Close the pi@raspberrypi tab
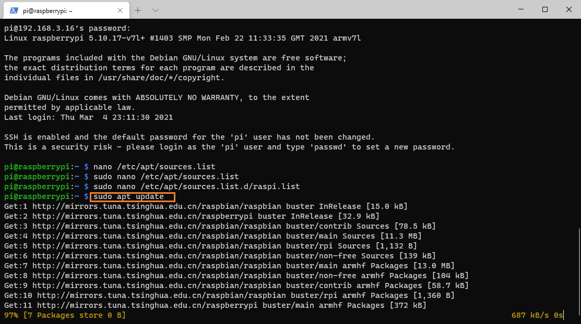581x324 pixels. tap(121, 10)
